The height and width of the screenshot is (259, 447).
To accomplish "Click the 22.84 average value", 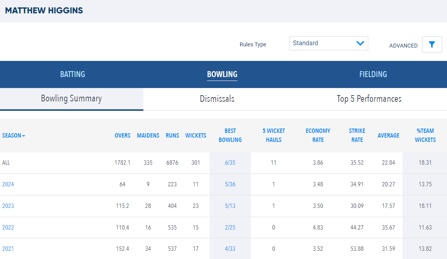I will pos(388,163).
